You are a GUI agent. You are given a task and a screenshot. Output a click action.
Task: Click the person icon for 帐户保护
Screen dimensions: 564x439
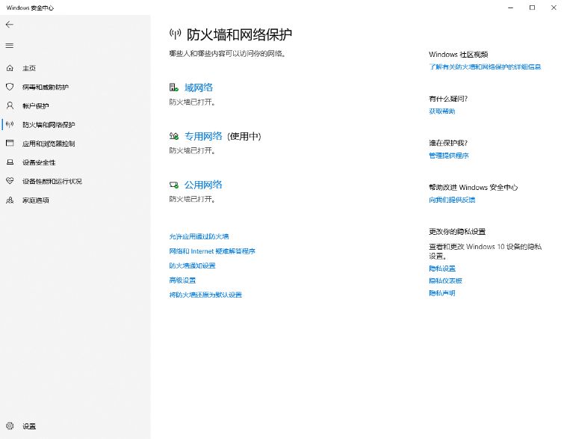(x=10, y=105)
